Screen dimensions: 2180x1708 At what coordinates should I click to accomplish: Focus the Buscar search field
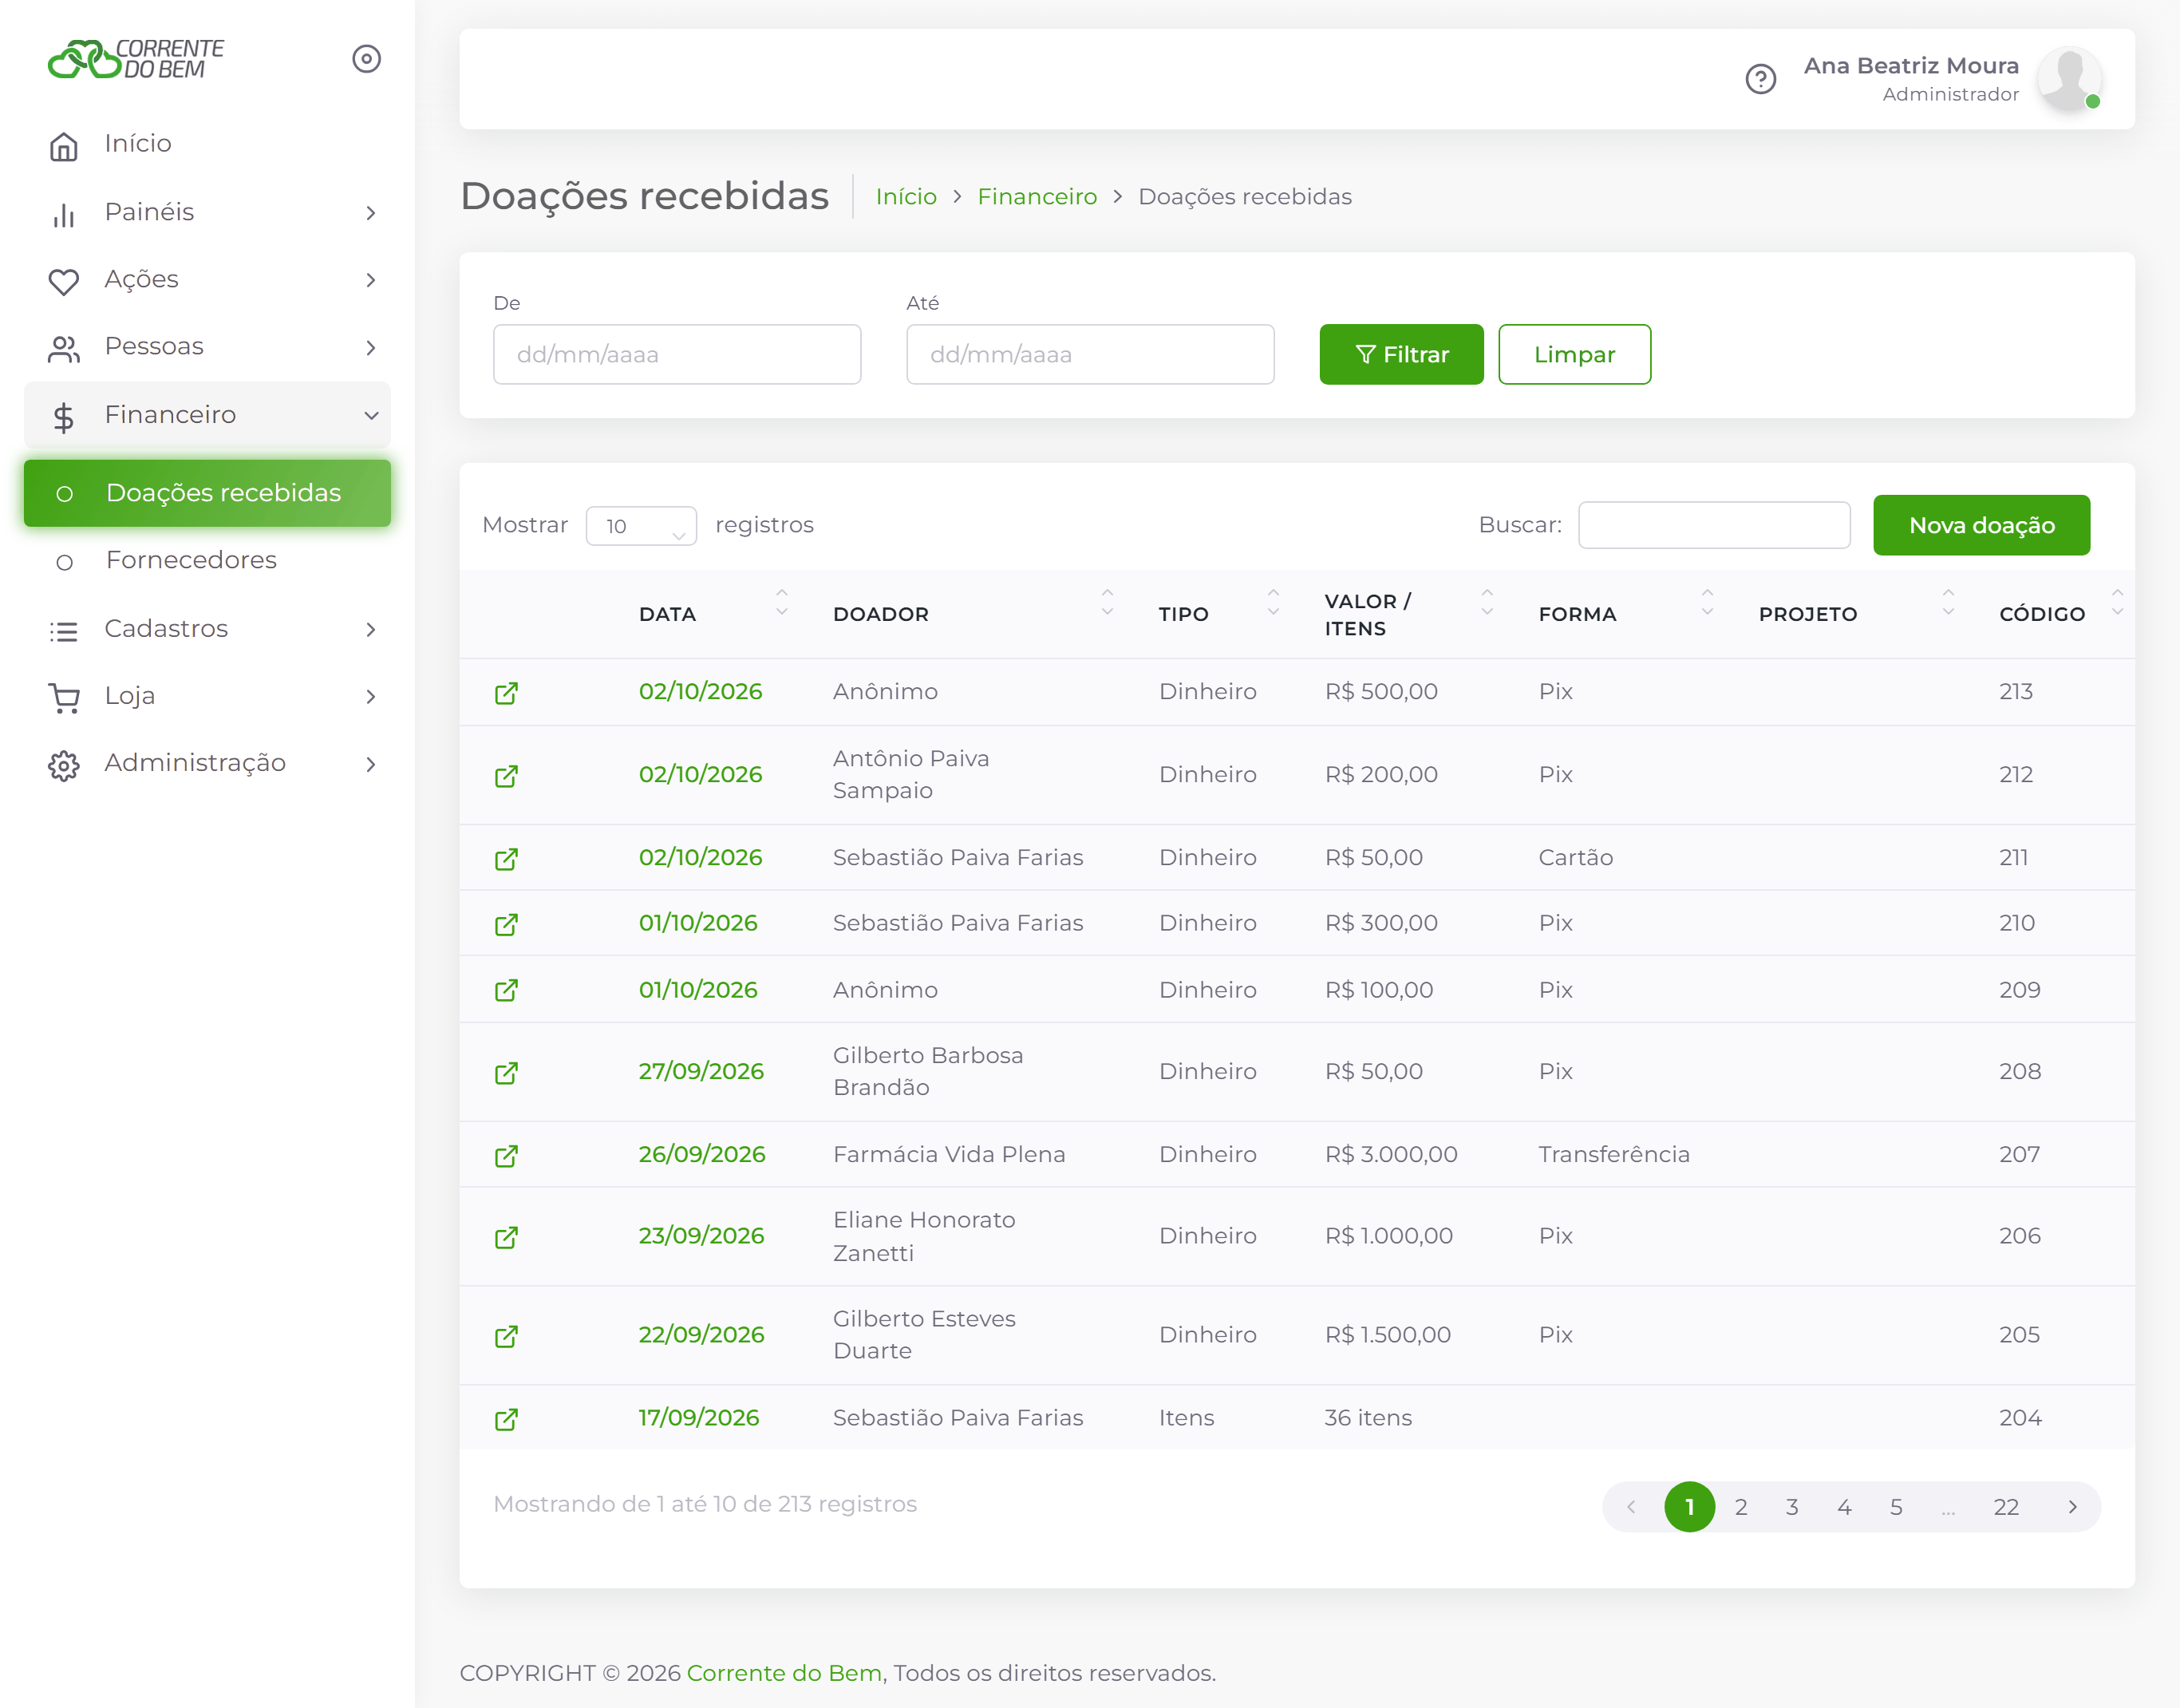[1713, 525]
